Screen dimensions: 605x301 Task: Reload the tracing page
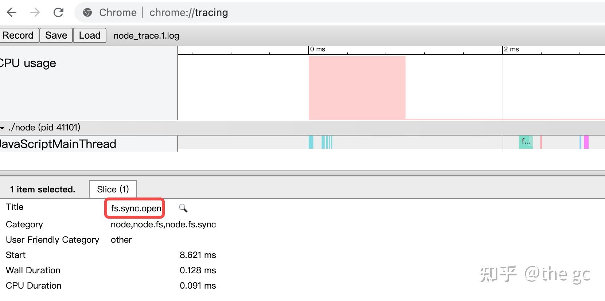(x=58, y=12)
